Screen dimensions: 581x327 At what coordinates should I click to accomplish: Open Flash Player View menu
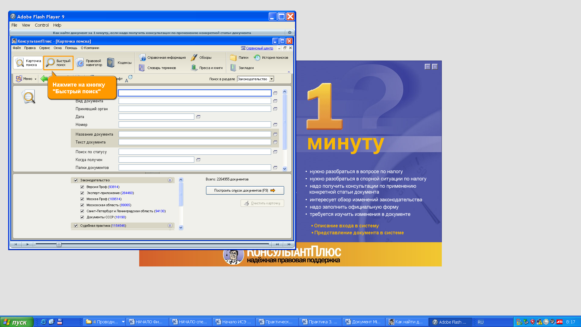point(26,25)
